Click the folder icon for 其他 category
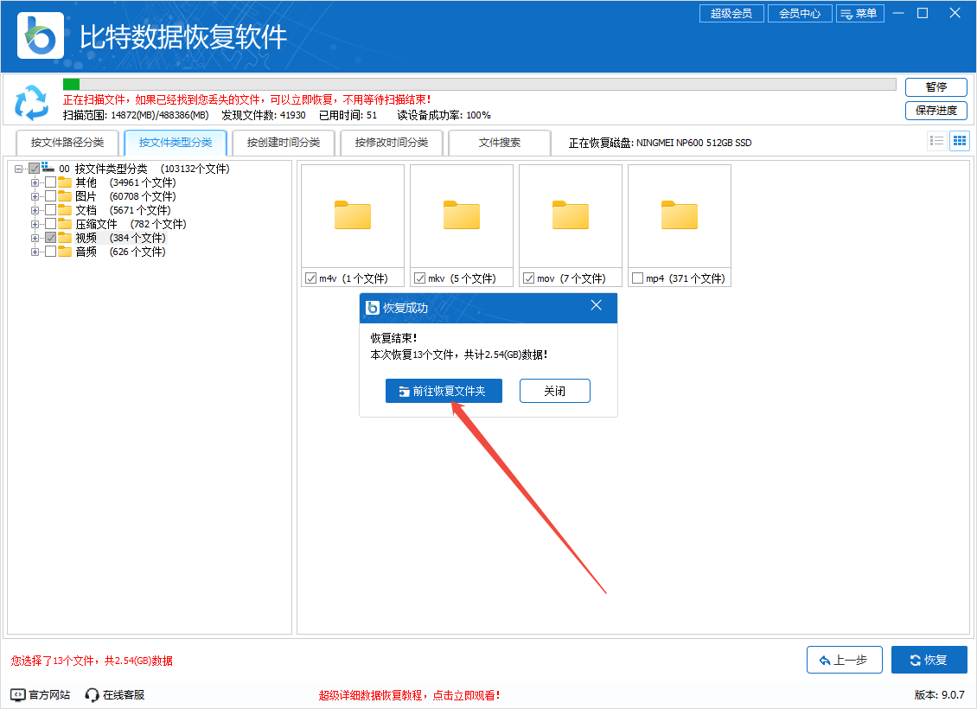Screen dimensions: 977x709 [65, 182]
